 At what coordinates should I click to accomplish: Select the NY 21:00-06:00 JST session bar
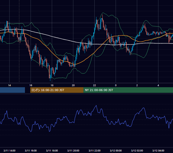coord(128,90)
